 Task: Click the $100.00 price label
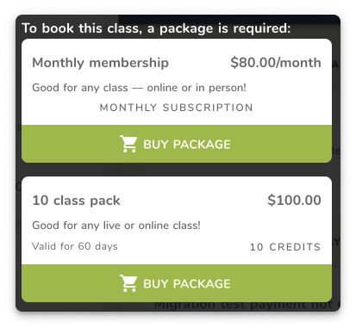pyautogui.click(x=294, y=200)
